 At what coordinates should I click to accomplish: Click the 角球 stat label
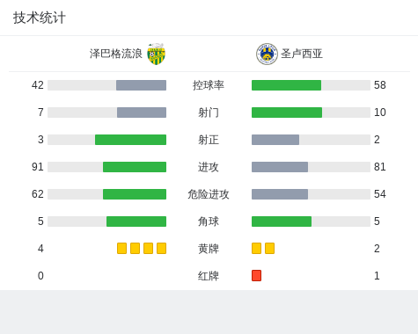click(209, 221)
